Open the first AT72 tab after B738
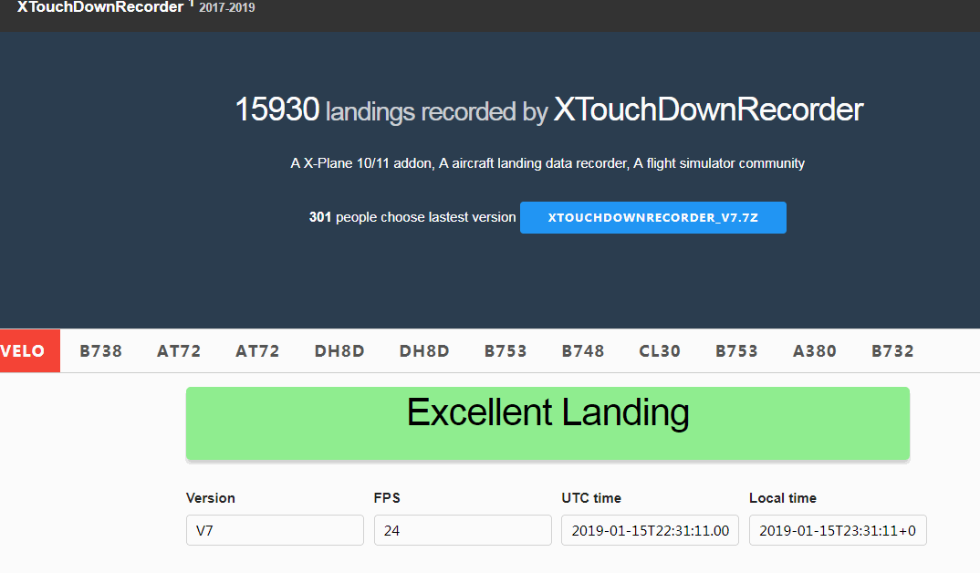The height and width of the screenshot is (573, 980). pos(179,350)
